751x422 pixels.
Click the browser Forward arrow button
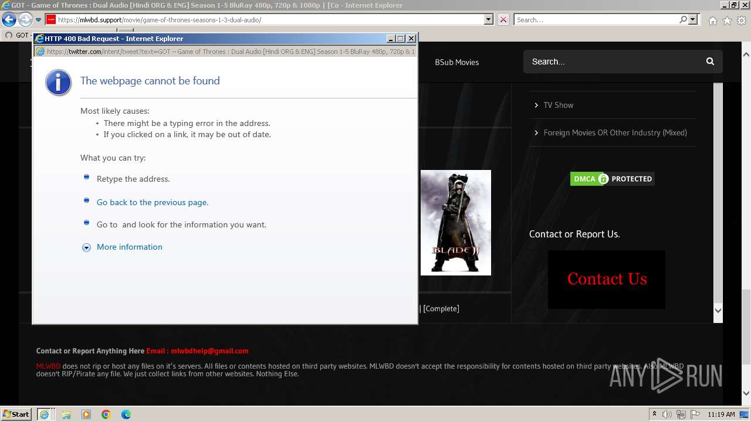coord(25,20)
